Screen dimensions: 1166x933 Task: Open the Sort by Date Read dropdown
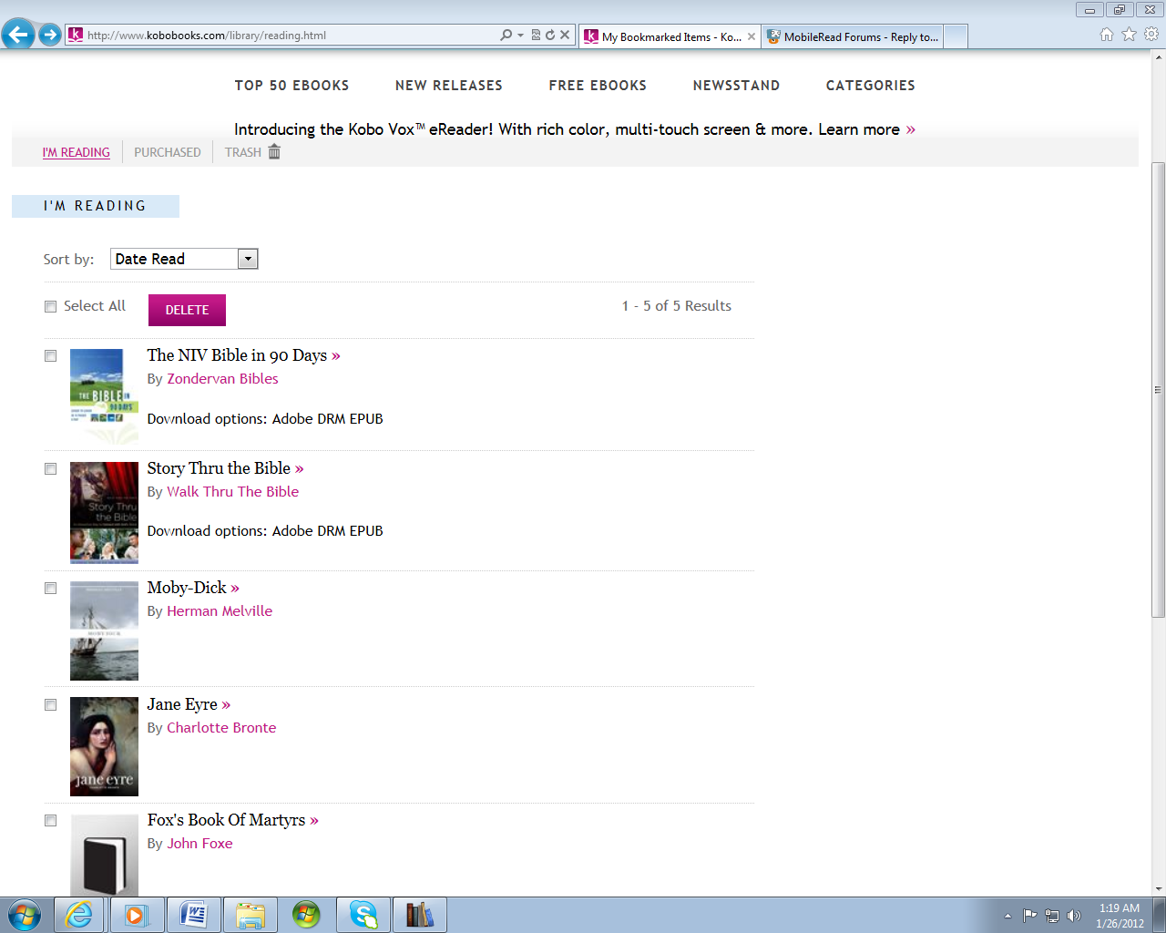[x=184, y=259]
